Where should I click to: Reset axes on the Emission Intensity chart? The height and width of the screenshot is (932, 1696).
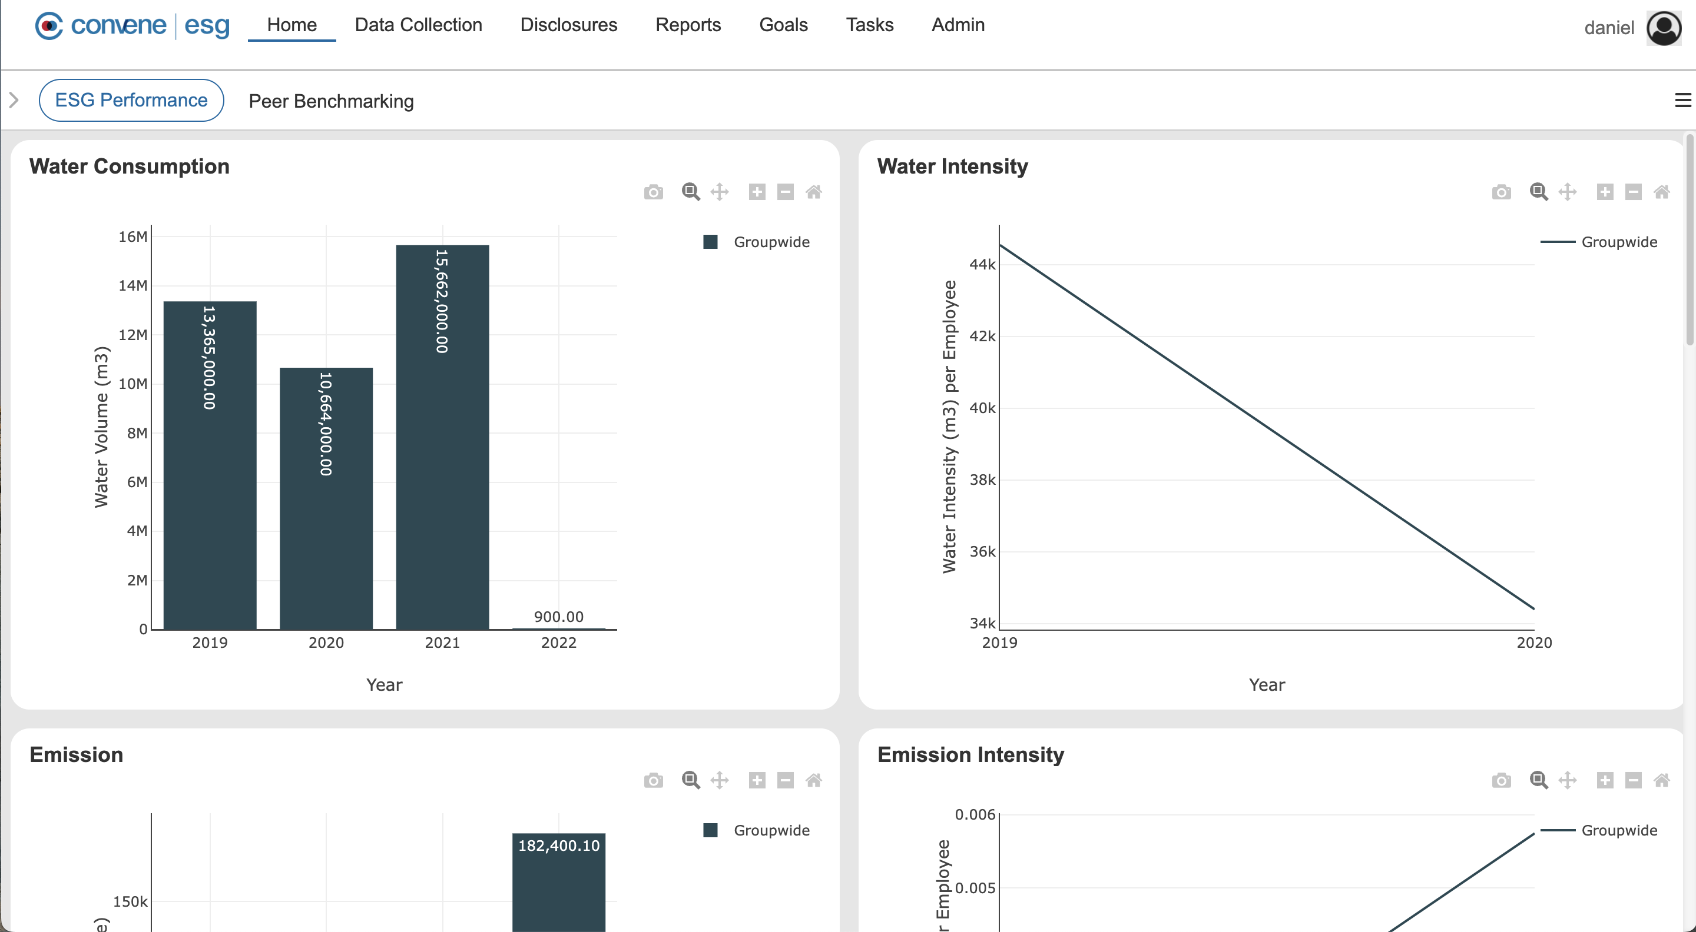pyautogui.click(x=1662, y=780)
